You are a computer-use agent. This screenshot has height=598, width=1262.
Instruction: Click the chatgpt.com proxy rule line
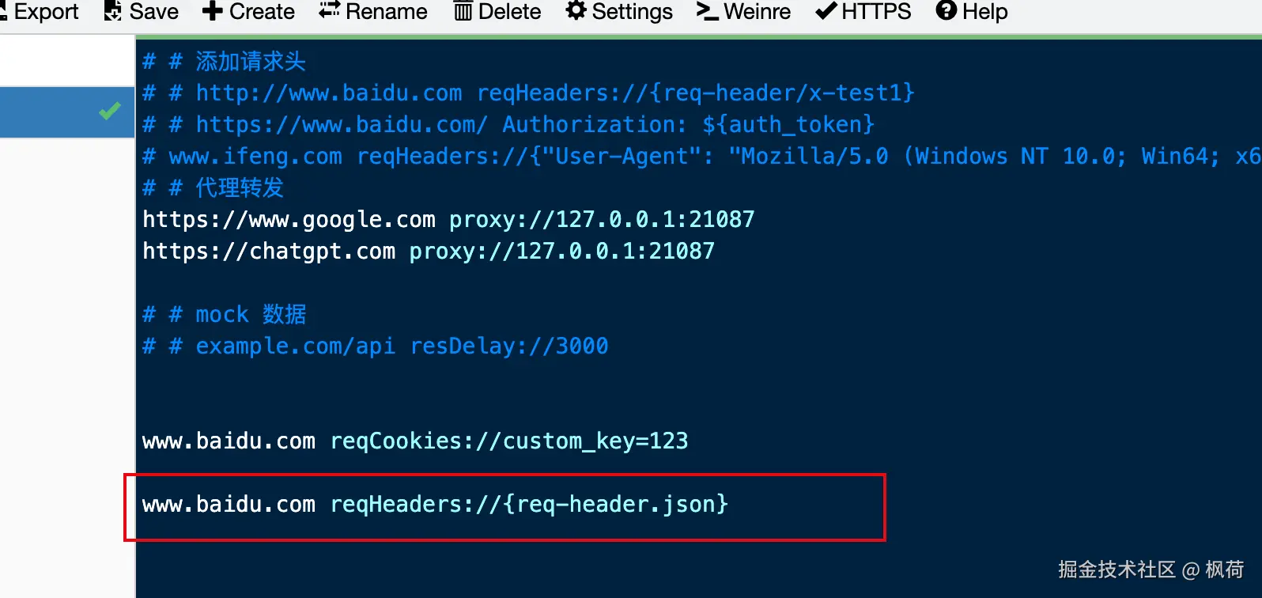pos(428,251)
